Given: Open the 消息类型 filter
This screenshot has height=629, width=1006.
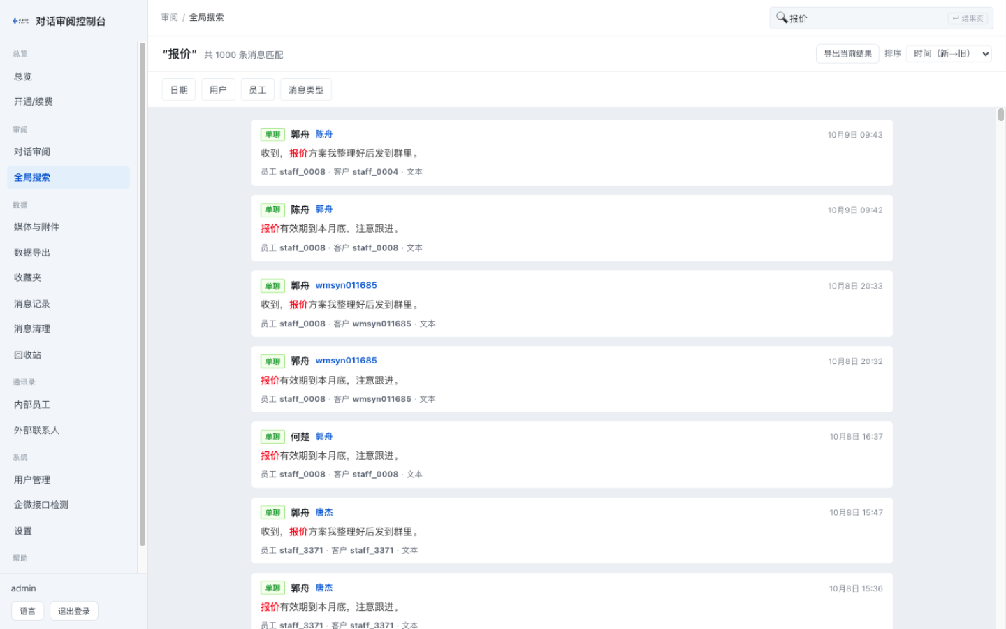Looking at the screenshot, I should pyautogui.click(x=306, y=90).
